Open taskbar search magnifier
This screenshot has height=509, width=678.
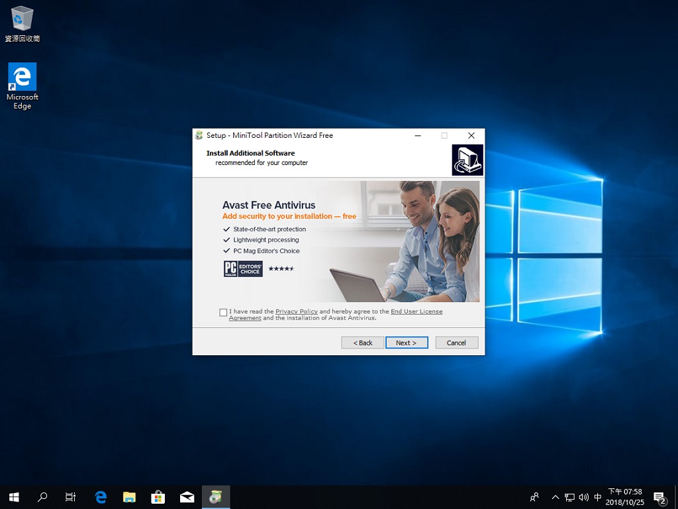pyautogui.click(x=42, y=497)
